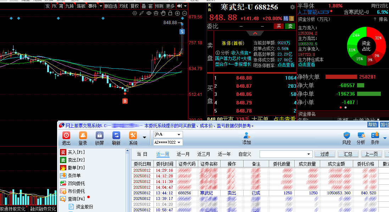Click the 窗 window button
This screenshot has width=389, height=212.
coord(151,6)
